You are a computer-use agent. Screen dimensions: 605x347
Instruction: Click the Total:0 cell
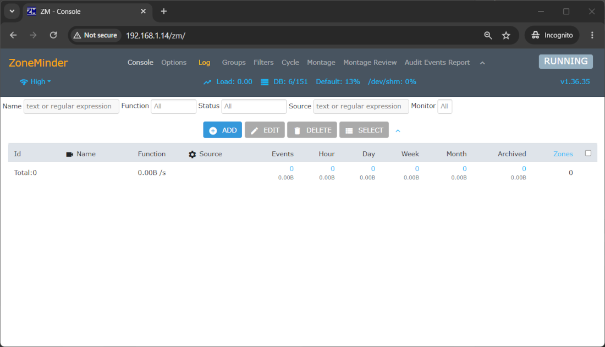[x=25, y=173]
